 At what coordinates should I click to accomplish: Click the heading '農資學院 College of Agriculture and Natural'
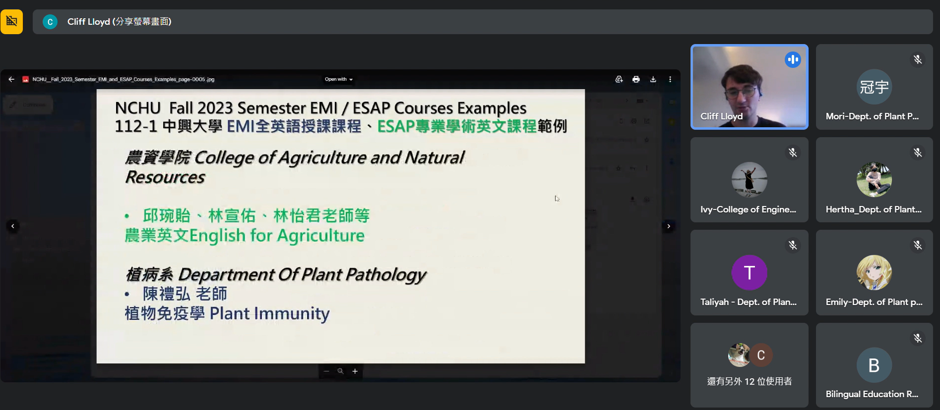pos(295,157)
